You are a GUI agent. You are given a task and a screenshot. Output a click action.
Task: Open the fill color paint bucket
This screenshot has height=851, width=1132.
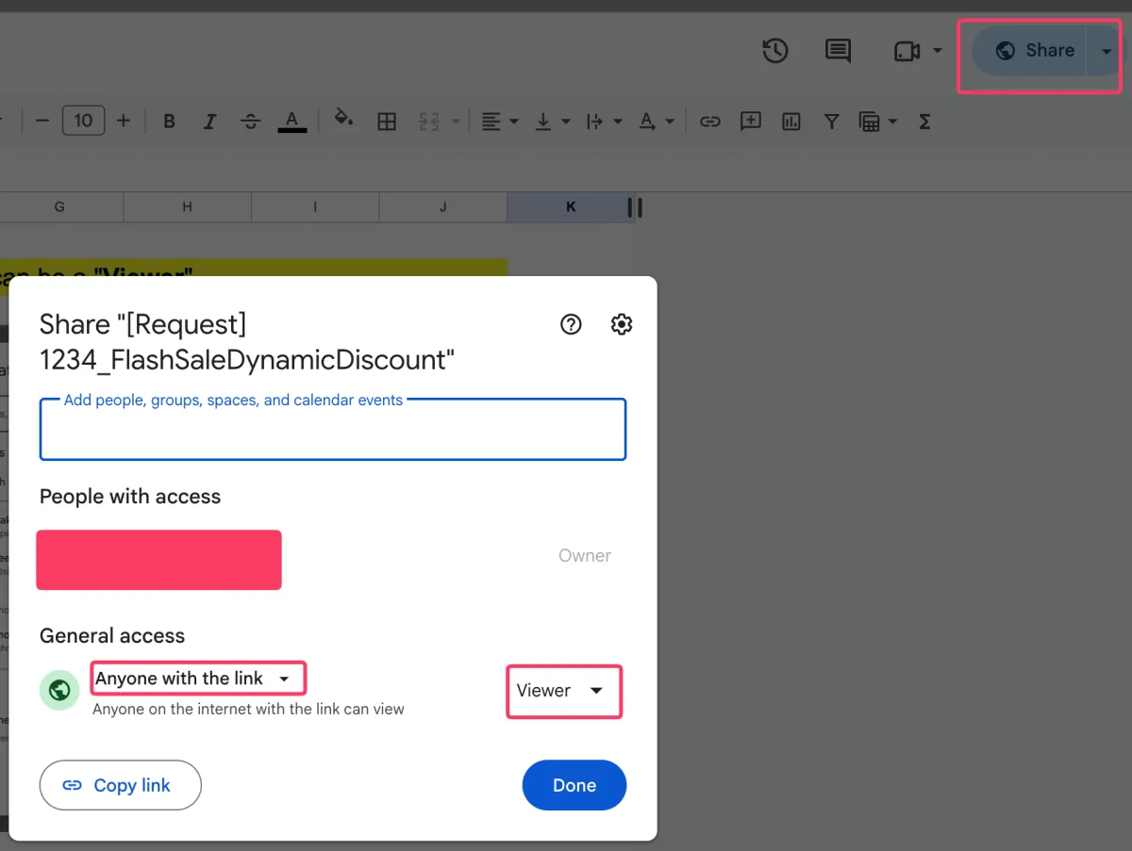click(x=344, y=120)
